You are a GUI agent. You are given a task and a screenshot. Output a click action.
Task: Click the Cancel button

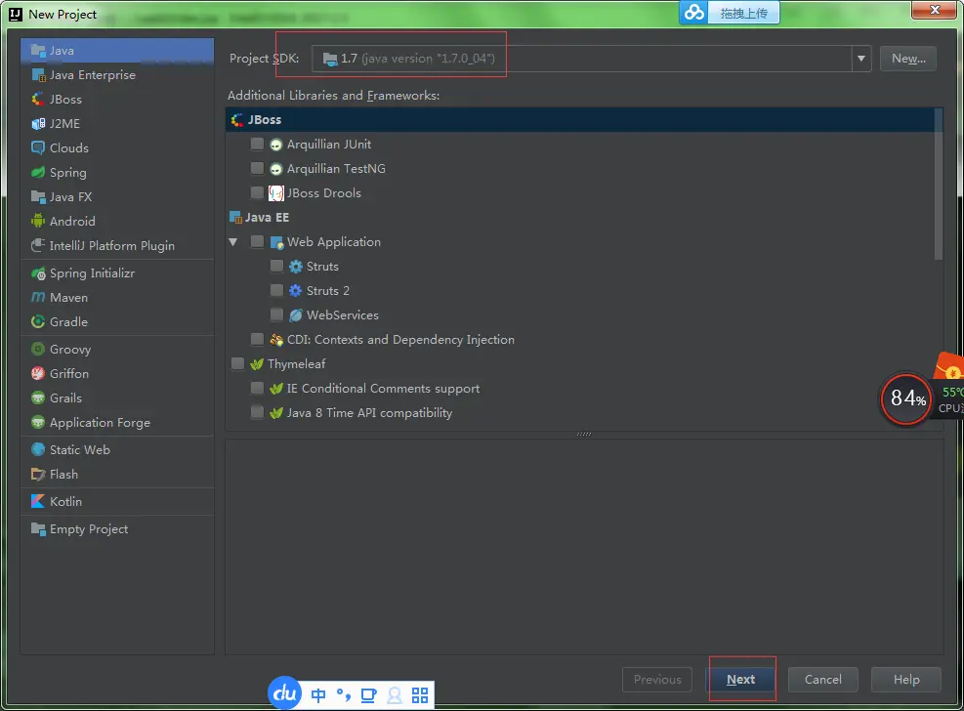[x=822, y=679]
